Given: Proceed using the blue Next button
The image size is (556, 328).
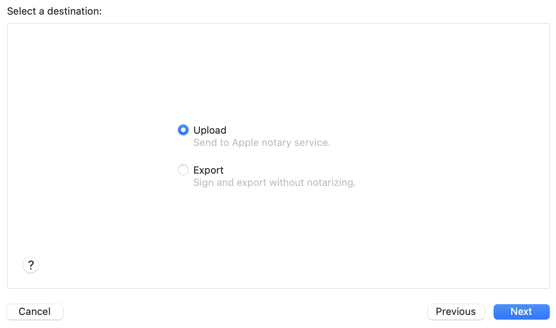Looking at the screenshot, I should pos(521,311).
